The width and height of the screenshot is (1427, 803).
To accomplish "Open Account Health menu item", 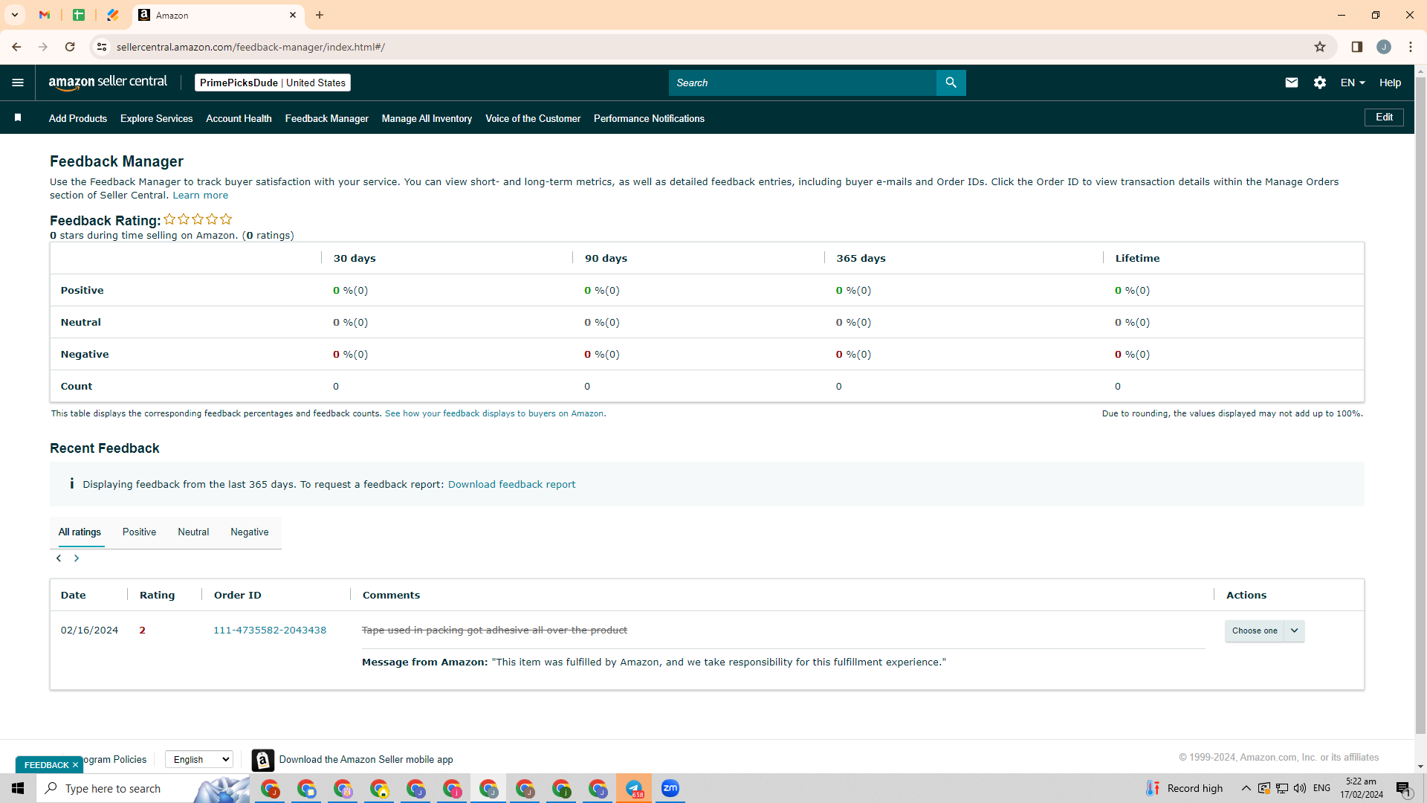I will point(239,118).
